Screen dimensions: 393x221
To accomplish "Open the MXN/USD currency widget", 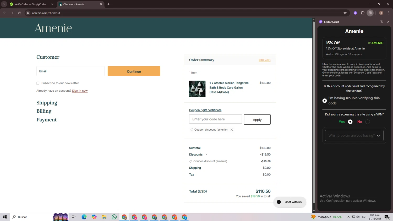I will click(326, 217).
